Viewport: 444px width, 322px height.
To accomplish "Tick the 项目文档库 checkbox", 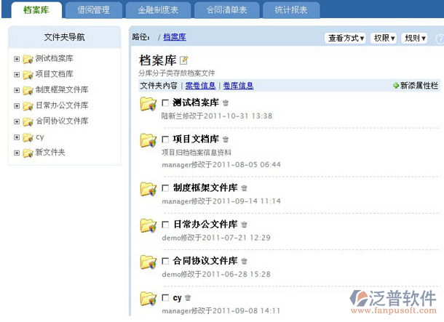I will (x=165, y=140).
